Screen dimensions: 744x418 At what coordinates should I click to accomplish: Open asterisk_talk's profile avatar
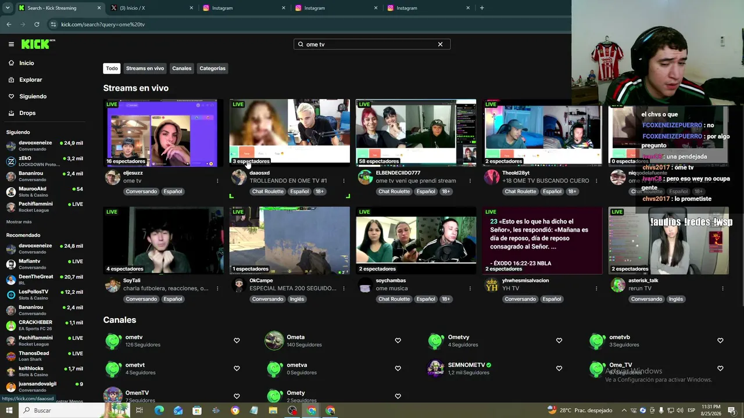click(x=618, y=284)
